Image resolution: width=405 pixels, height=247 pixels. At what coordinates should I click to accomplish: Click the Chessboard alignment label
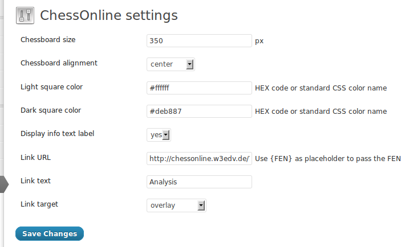(x=59, y=63)
